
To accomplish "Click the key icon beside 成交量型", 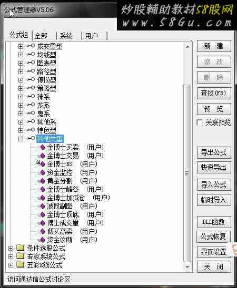I will (31, 46).
